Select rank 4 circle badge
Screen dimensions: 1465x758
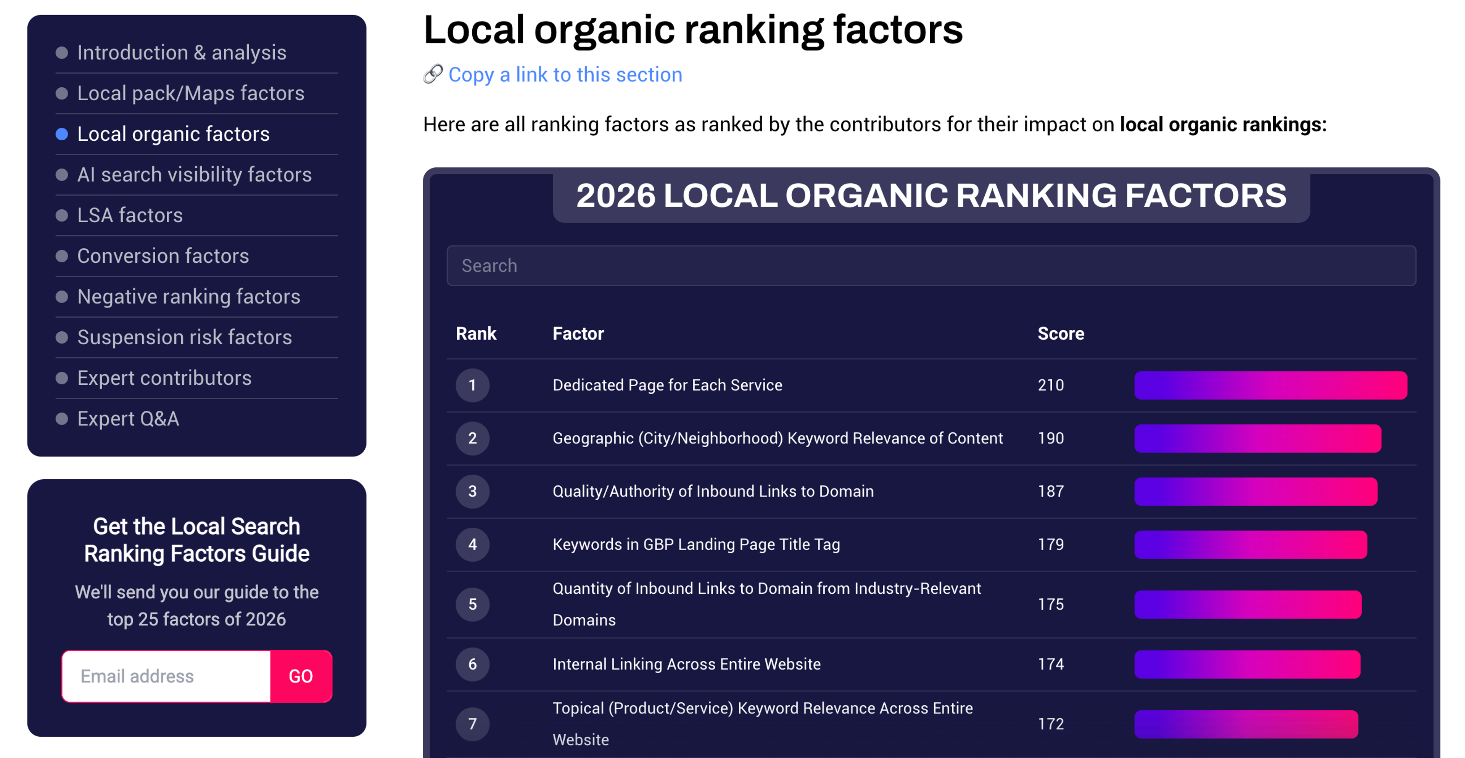click(472, 544)
